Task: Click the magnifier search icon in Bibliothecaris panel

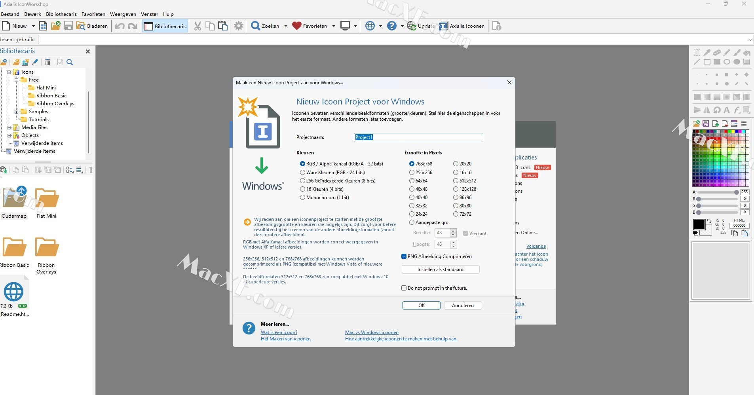Action: (x=70, y=62)
